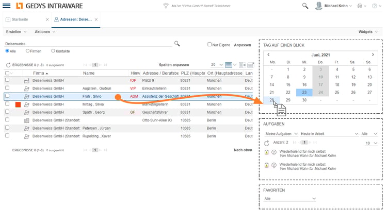Click the filter funnel icon in header

click(x=166, y=6)
